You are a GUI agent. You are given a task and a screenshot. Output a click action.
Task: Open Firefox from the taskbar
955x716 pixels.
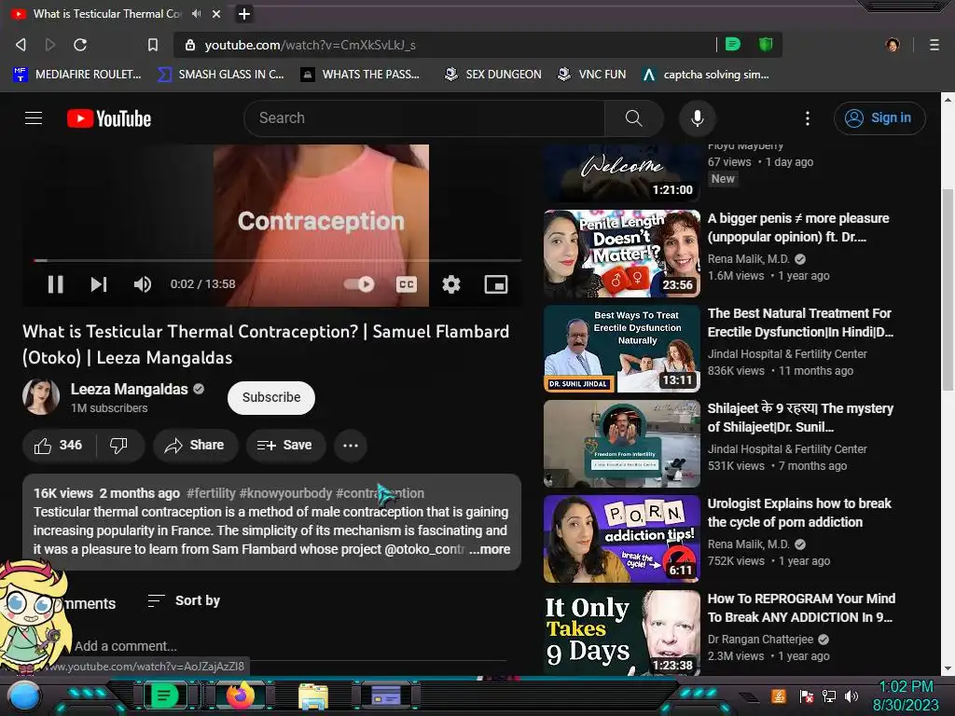click(240, 695)
